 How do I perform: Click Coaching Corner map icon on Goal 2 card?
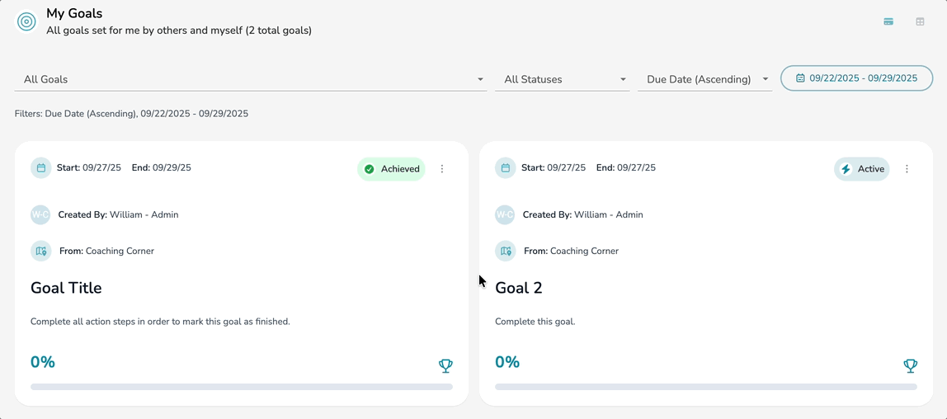[506, 252]
